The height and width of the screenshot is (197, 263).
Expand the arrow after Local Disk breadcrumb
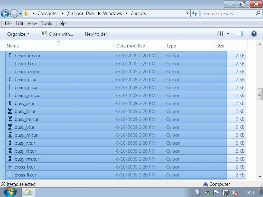[x=99, y=13]
